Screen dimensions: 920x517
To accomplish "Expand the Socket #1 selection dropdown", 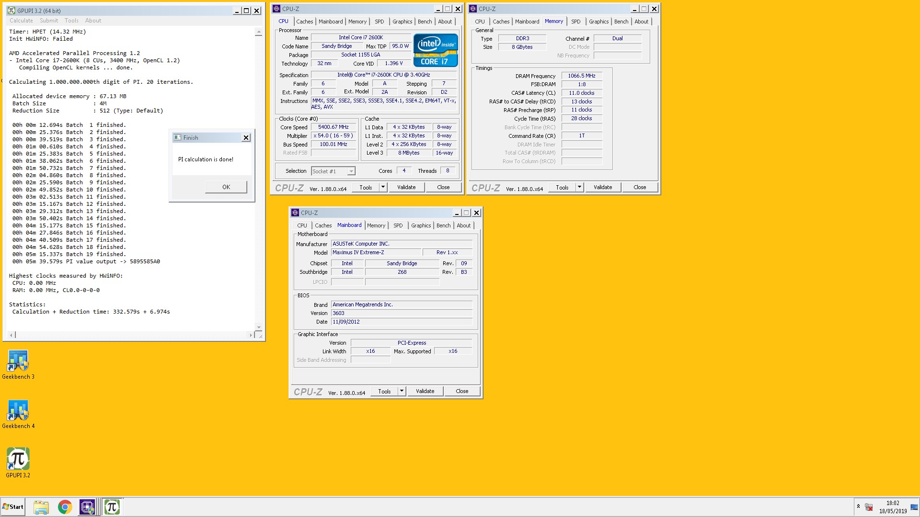I will pos(351,171).
